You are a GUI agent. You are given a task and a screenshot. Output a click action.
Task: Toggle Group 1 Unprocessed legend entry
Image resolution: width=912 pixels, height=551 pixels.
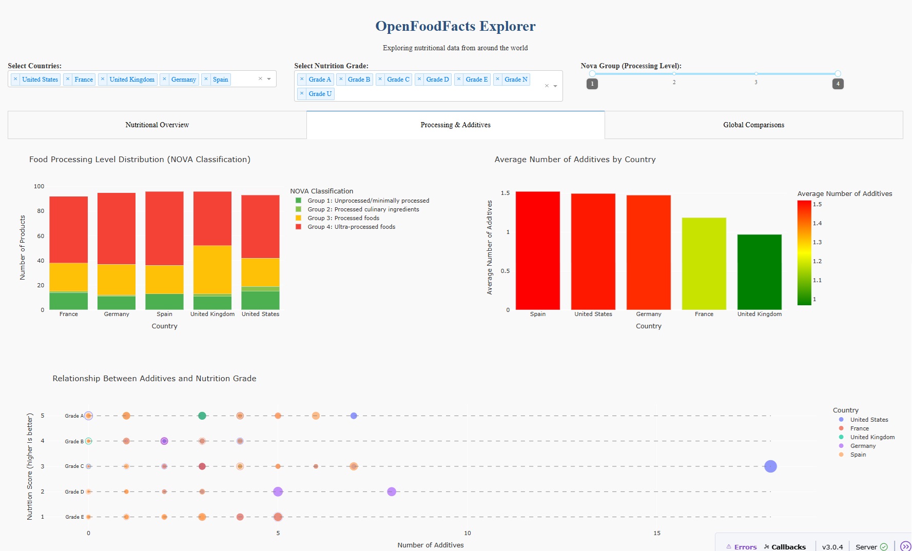pos(362,201)
